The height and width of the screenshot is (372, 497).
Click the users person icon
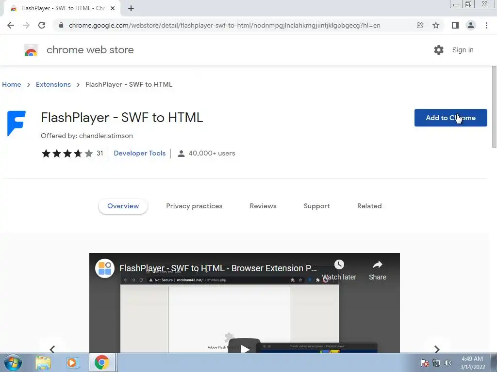(182, 154)
